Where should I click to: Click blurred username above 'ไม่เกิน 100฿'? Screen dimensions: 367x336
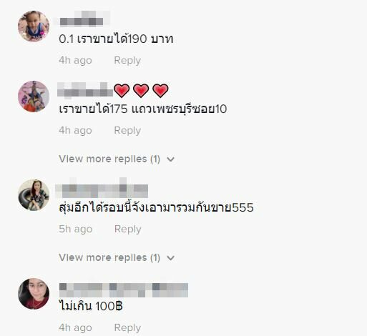click(x=124, y=290)
